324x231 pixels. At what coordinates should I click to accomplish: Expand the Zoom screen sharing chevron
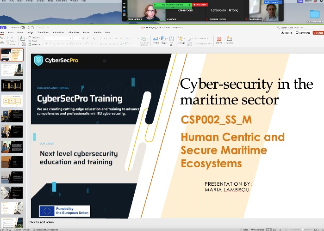[173, 8]
